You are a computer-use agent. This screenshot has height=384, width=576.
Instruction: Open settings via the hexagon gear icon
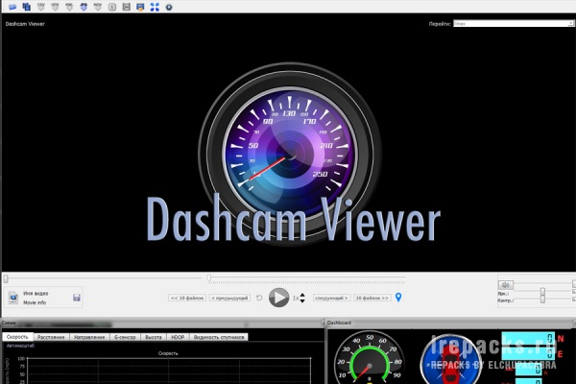point(169,7)
